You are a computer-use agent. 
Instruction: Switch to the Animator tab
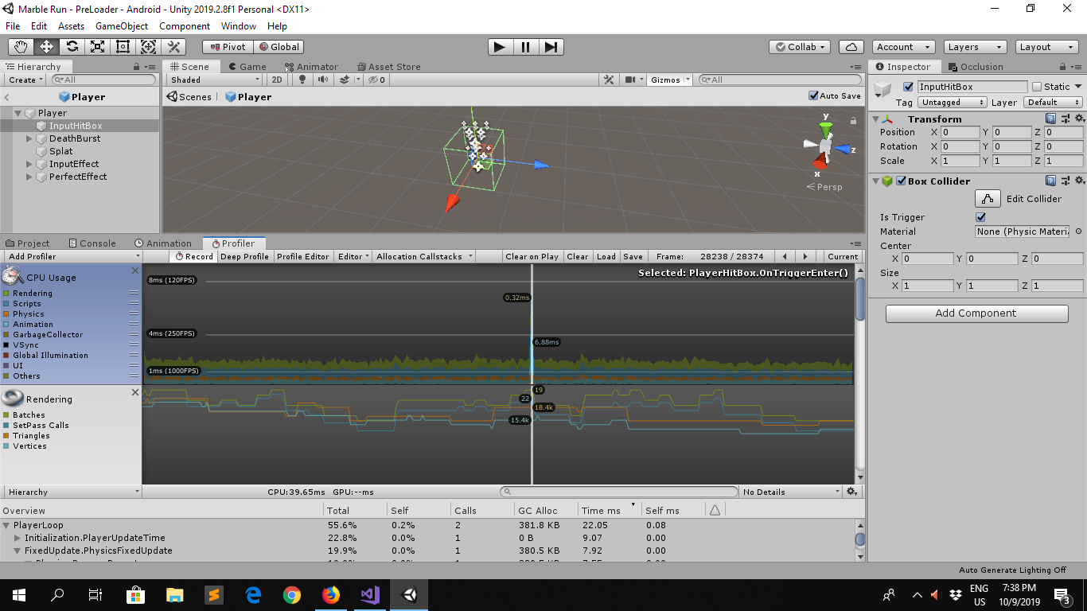pyautogui.click(x=310, y=67)
